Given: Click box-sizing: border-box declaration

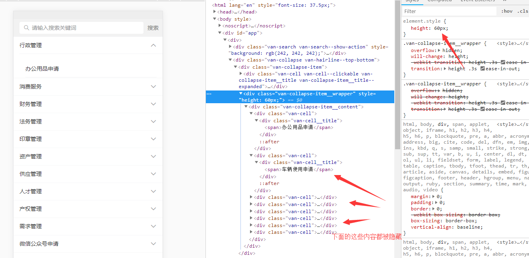Looking at the screenshot, I should point(444,221).
